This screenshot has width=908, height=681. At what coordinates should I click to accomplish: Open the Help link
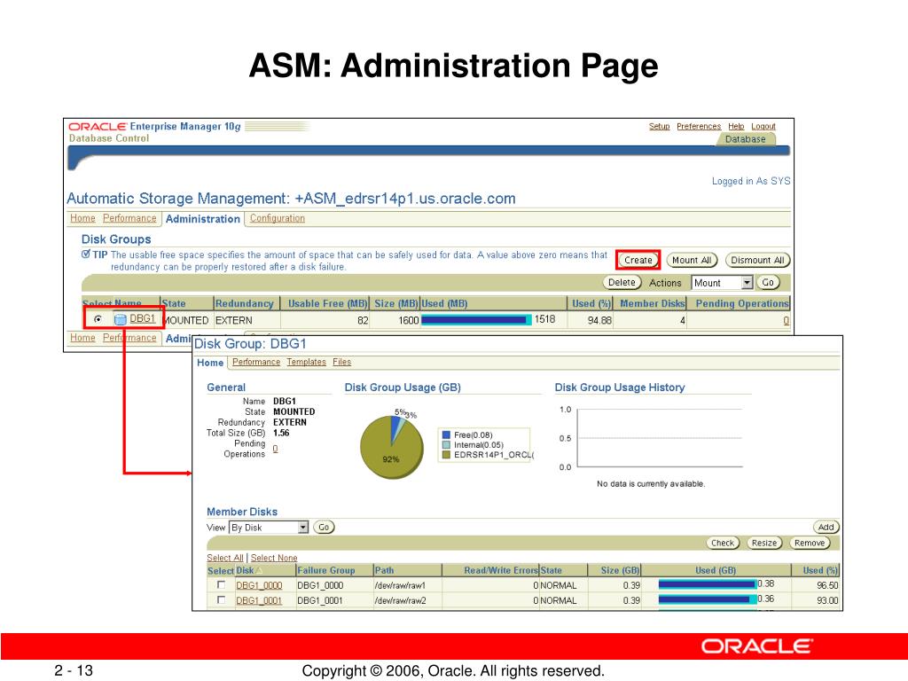[736, 126]
